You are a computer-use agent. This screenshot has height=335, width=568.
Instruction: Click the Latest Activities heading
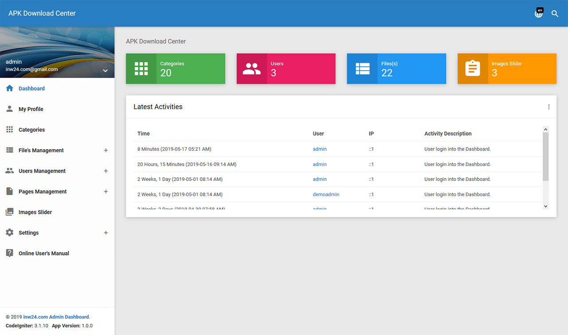pyautogui.click(x=158, y=106)
